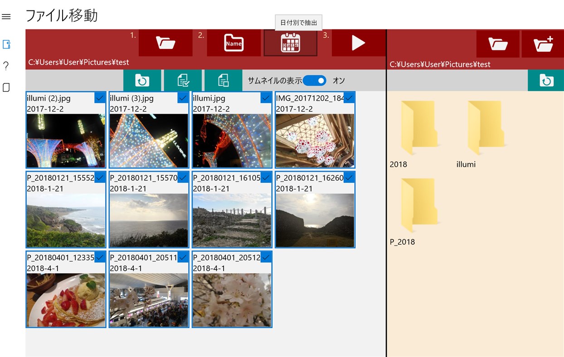This screenshot has width=564, height=357.
Task: Refresh the source file list
Action: pyautogui.click(x=142, y=80)
